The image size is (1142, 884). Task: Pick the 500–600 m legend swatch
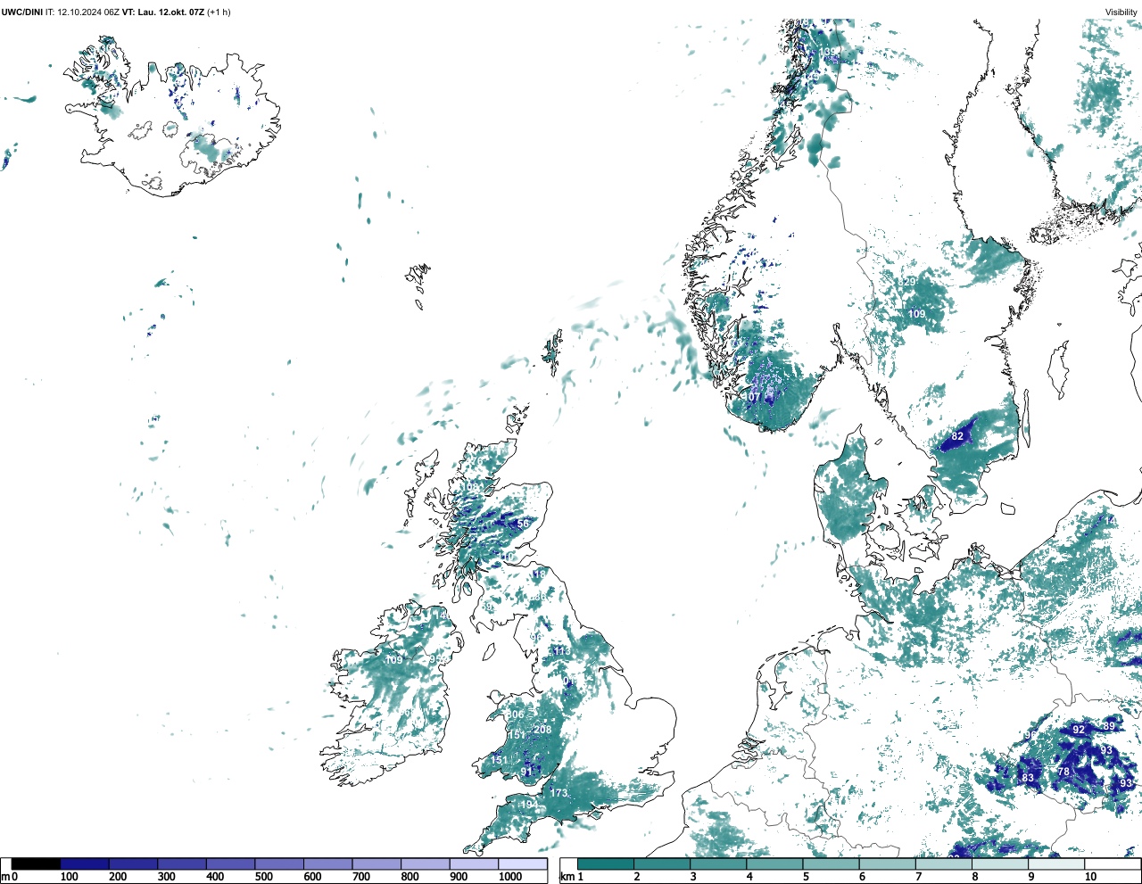point(279,864)
